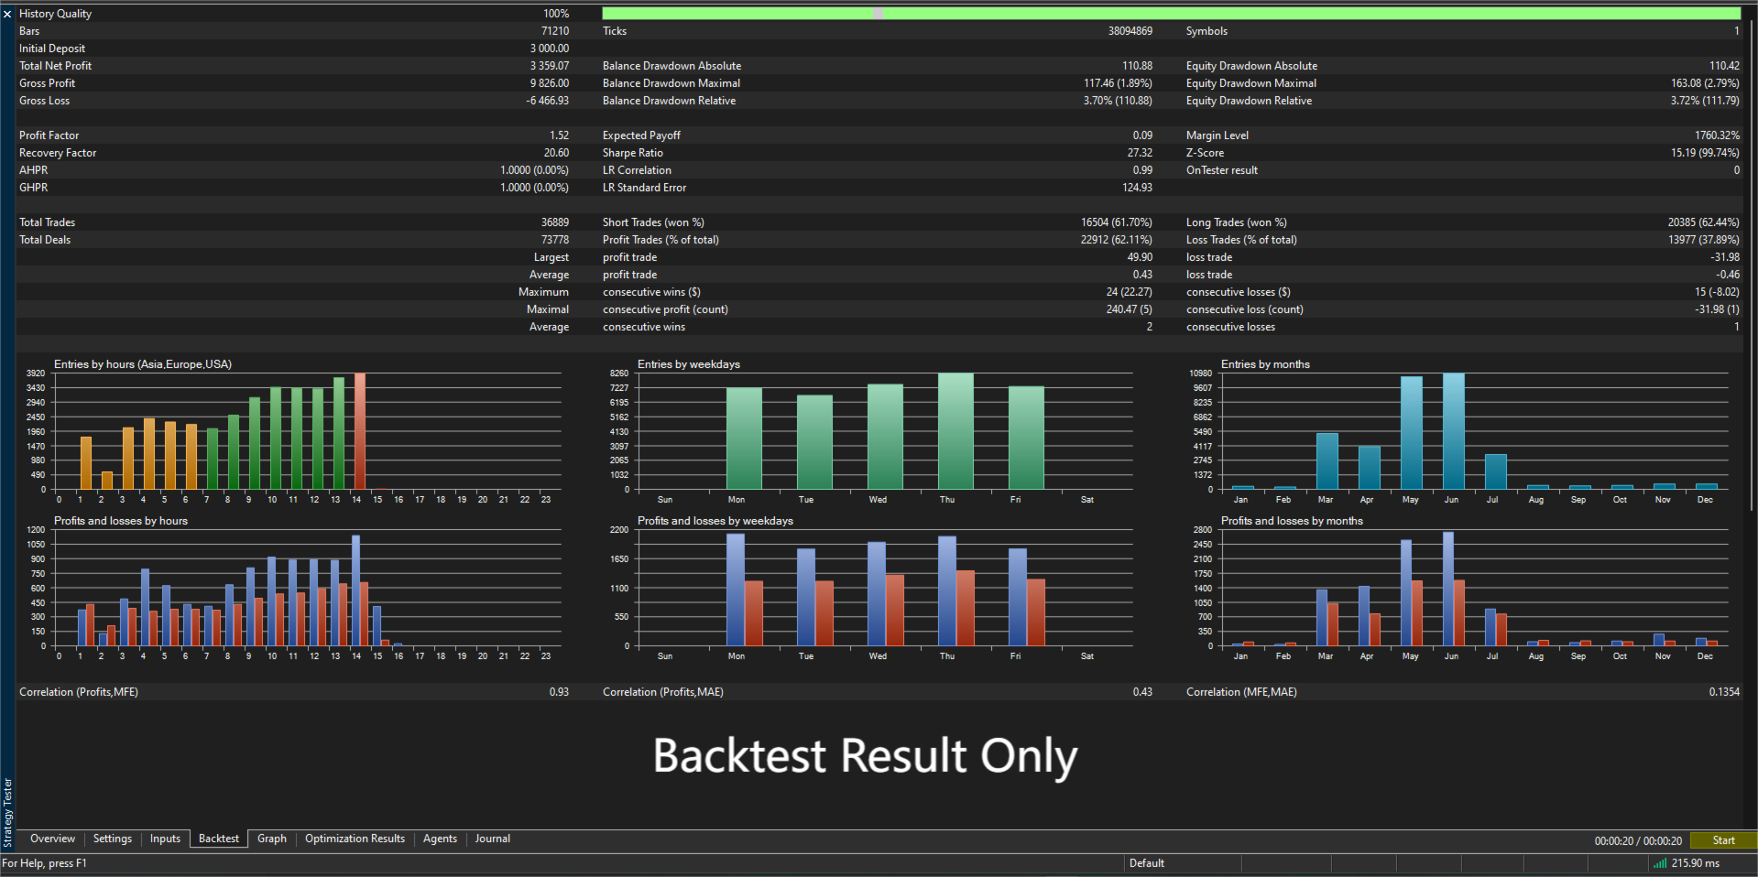Select the Recovery Factor value 20.60
The height and width of the screenshot is (877, 1758).
point(556,153)
